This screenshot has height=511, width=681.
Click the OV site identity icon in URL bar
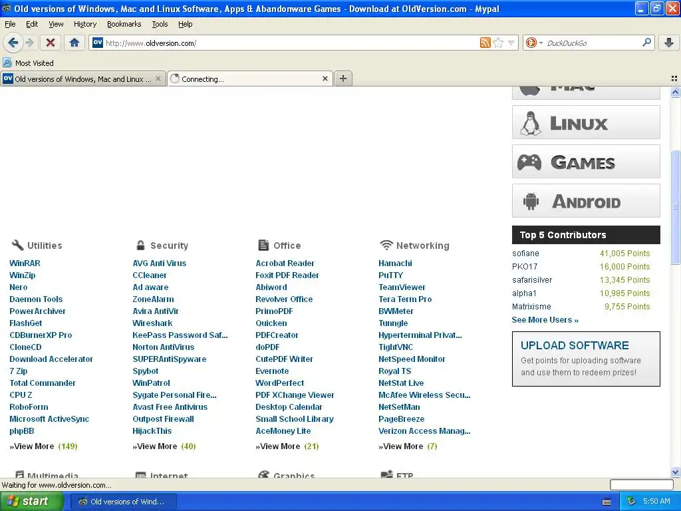98,43
